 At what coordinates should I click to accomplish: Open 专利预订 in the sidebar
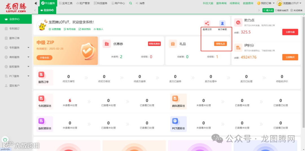[16, 28]
